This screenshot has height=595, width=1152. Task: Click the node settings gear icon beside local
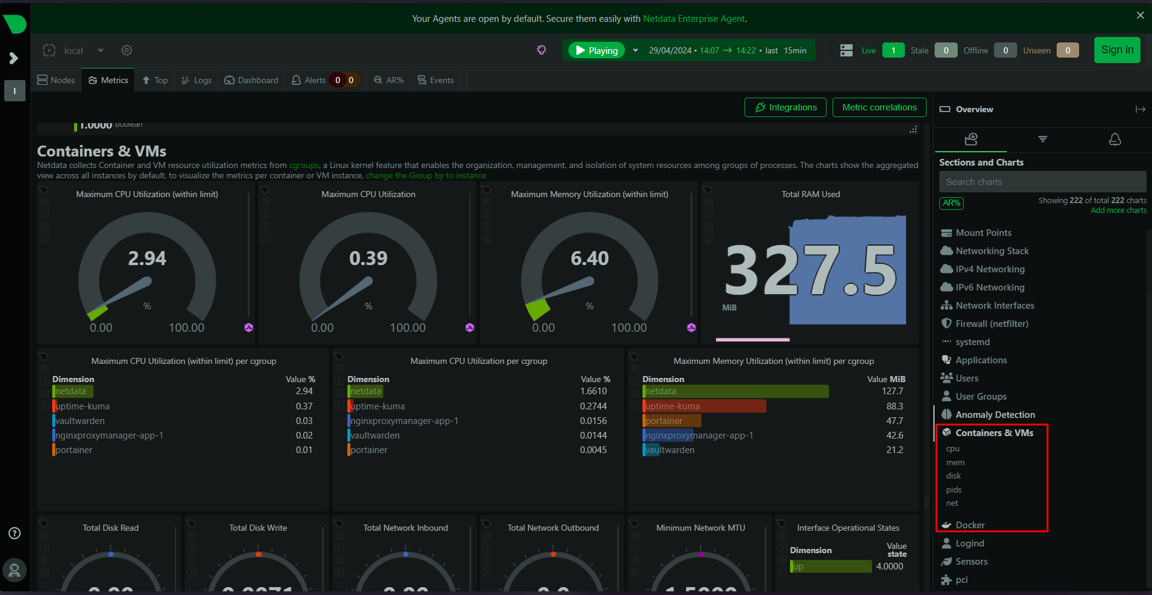pyautogui.click(x=126, y=50)
